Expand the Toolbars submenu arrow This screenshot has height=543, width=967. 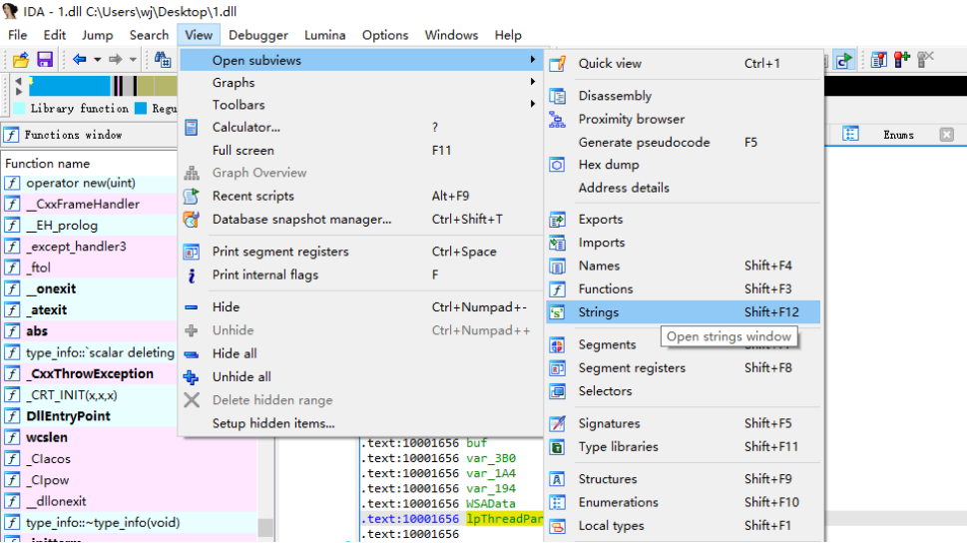(x=532, y=104)
